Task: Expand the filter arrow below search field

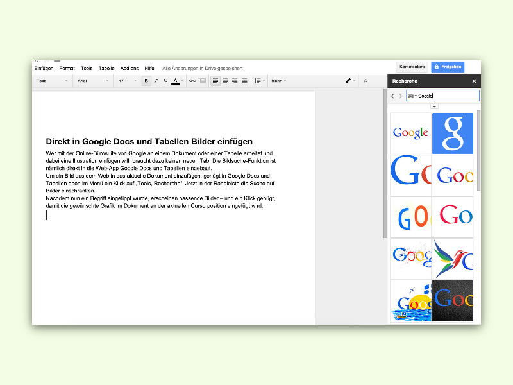Action: point(434,107)
